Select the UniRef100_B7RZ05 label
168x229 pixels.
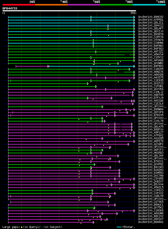pyautogui.click(x=151, y=115)
